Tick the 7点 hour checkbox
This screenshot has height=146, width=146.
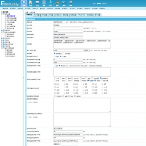(65, 87)
